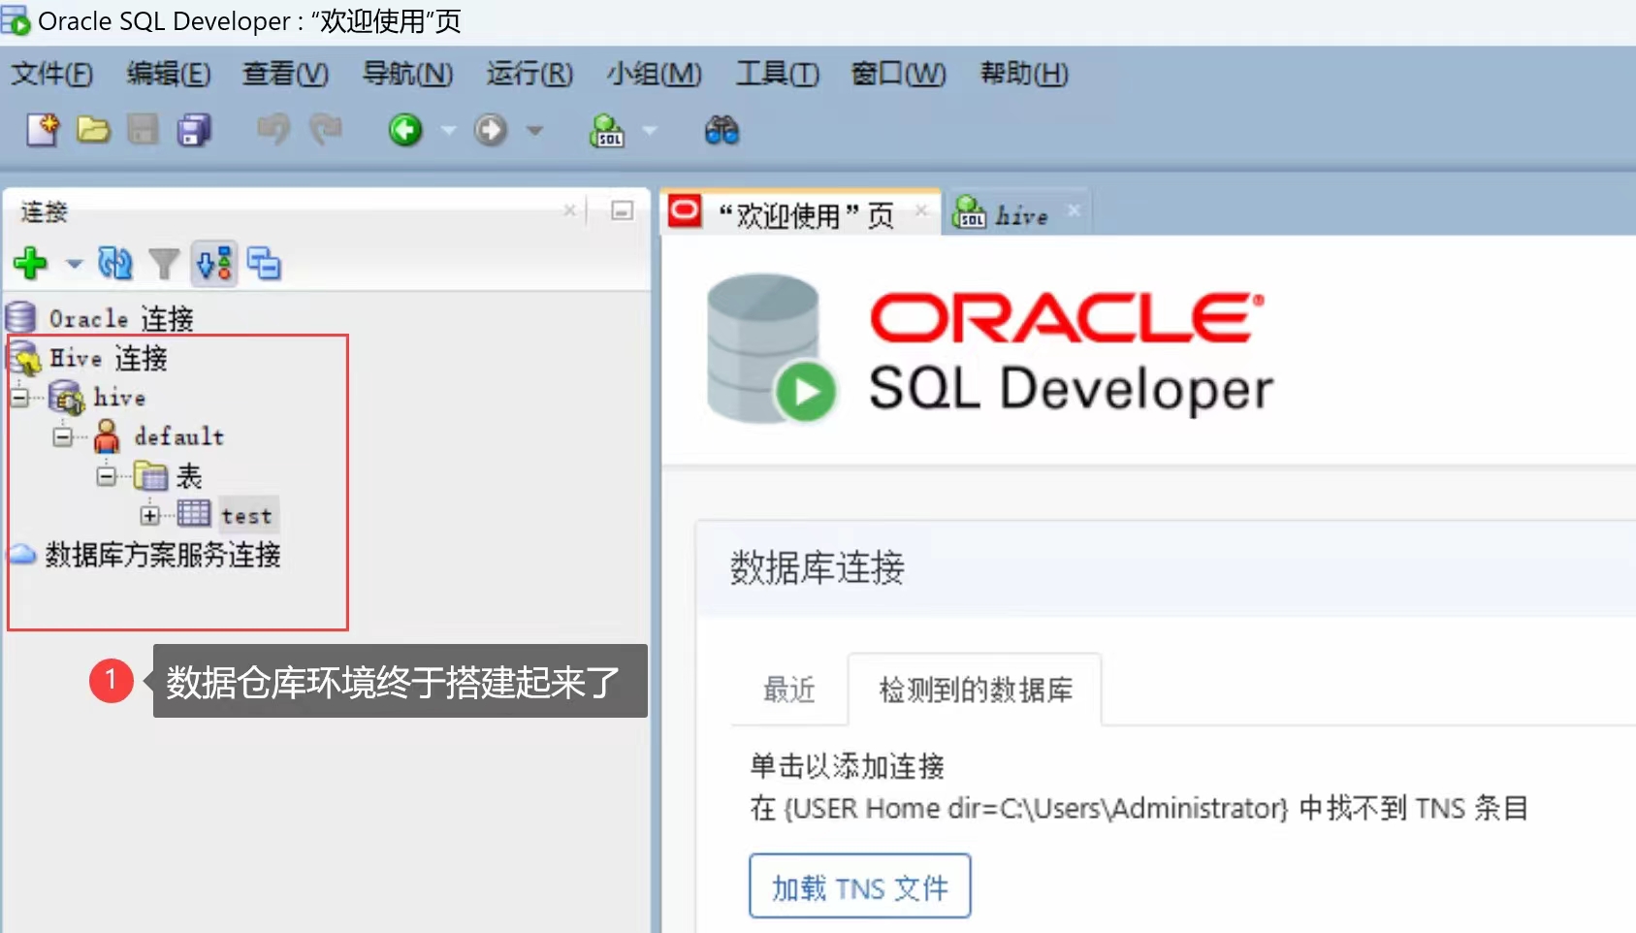This screenshot has height=933, width=1636.
Task: Collapse the default schema node
Action: pyautogui.click(x=62, y=436)
